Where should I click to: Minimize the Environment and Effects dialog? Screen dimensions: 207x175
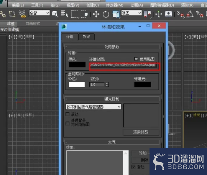coord(140,26)
